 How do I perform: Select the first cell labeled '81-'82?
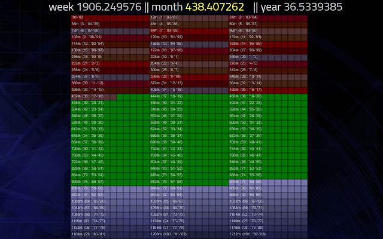pos(110,17)
